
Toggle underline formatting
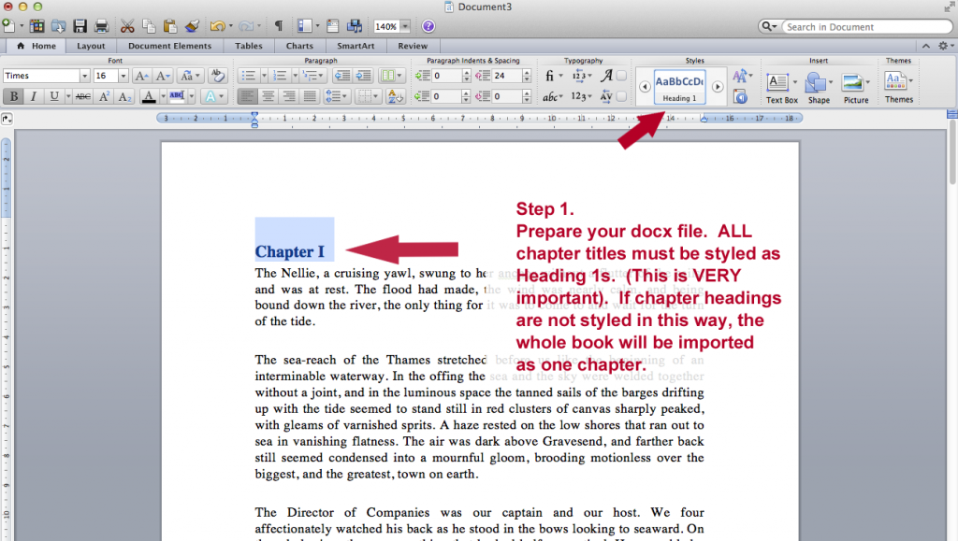click(x=54, y=96)
